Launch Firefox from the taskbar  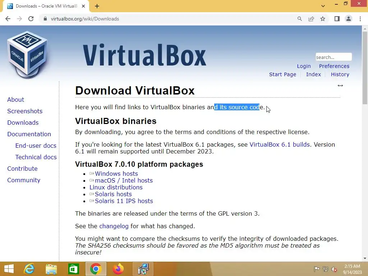click(118, 269)
